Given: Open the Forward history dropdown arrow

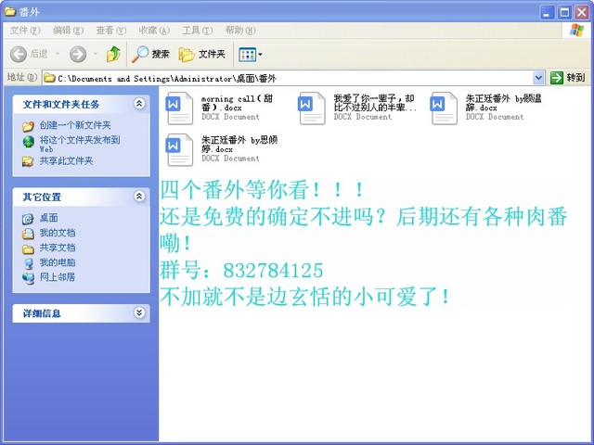Looking at the screenshot, I should pyautogui.click(x=96, y=54).
